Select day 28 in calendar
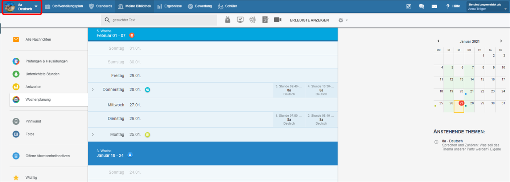Viewport: 510px width, 182px height. (469, 107)
